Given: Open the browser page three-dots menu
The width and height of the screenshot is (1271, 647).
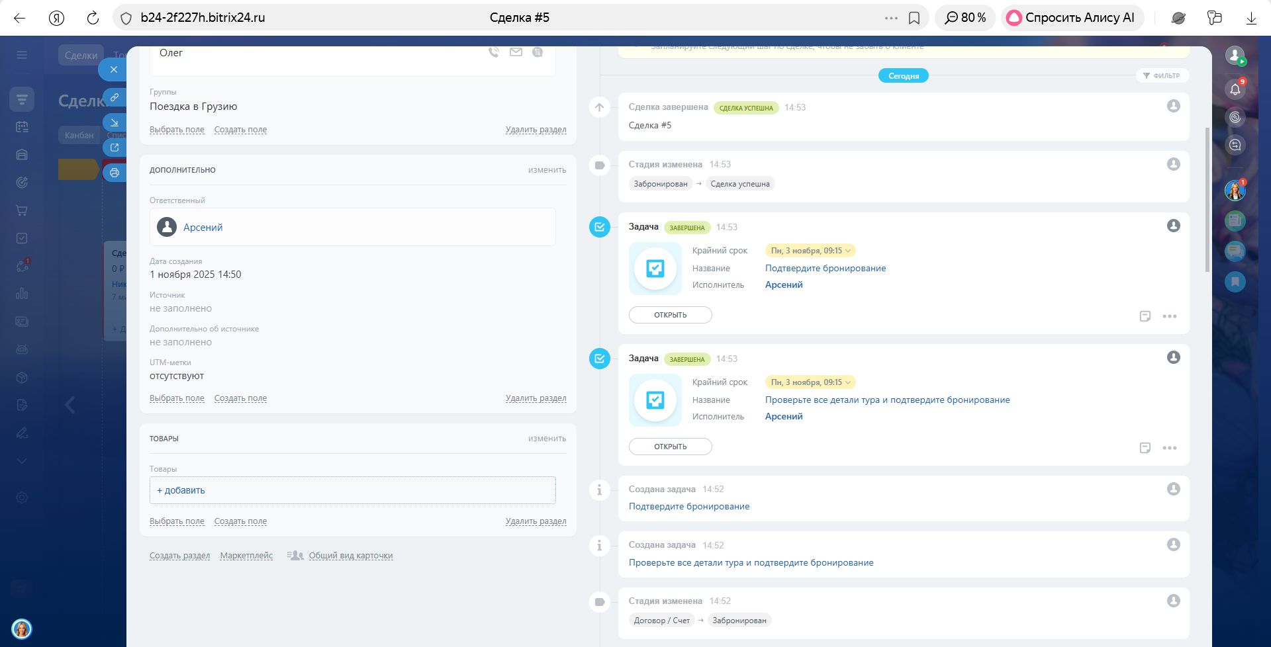Looking at the screenshot, I should click(891, 18).
